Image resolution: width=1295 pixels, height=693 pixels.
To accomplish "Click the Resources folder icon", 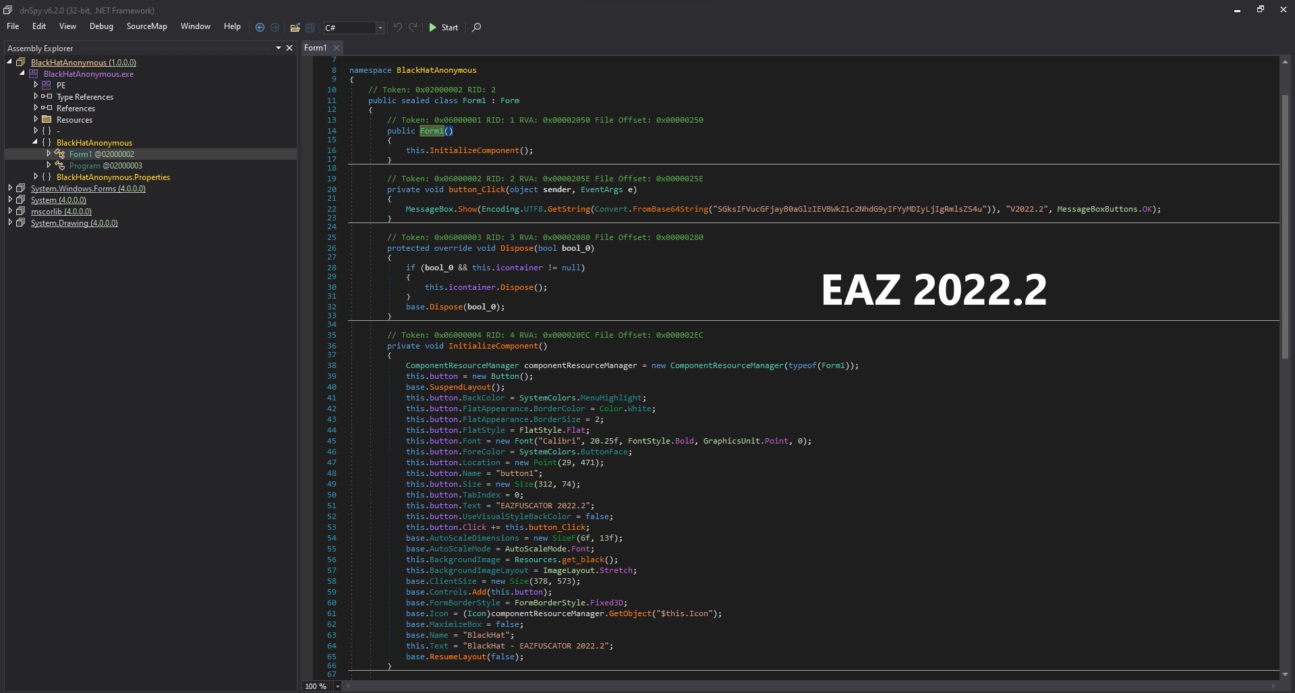I will [x=47, y=119].
